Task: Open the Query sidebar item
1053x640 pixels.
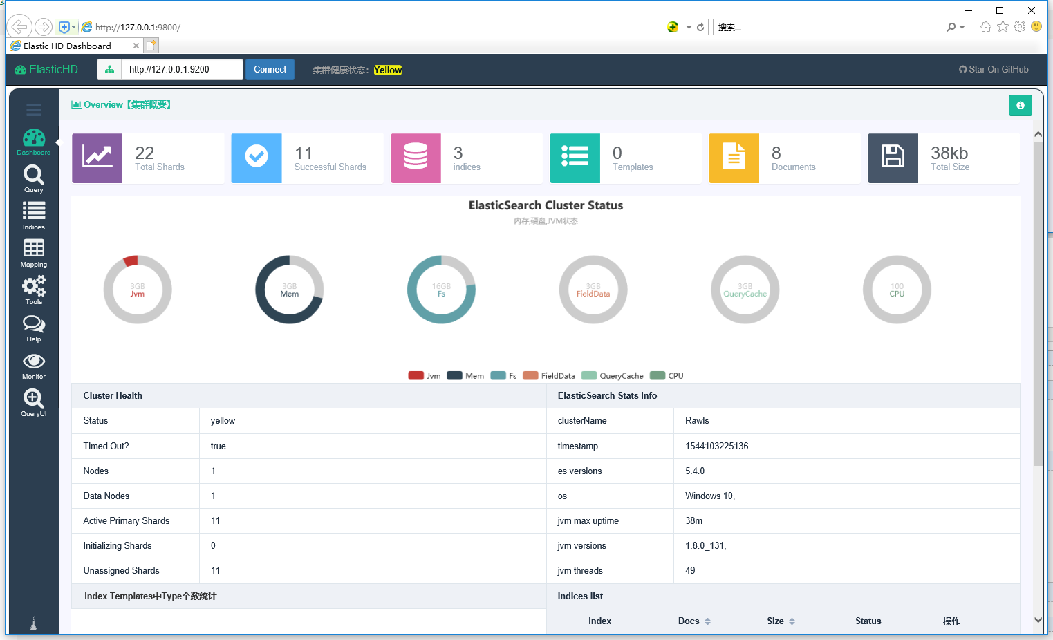Action: pyautogui.click(x=34, y=179)
